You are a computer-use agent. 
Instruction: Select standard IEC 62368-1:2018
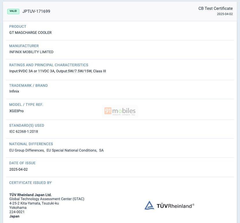tap(24, 132)
